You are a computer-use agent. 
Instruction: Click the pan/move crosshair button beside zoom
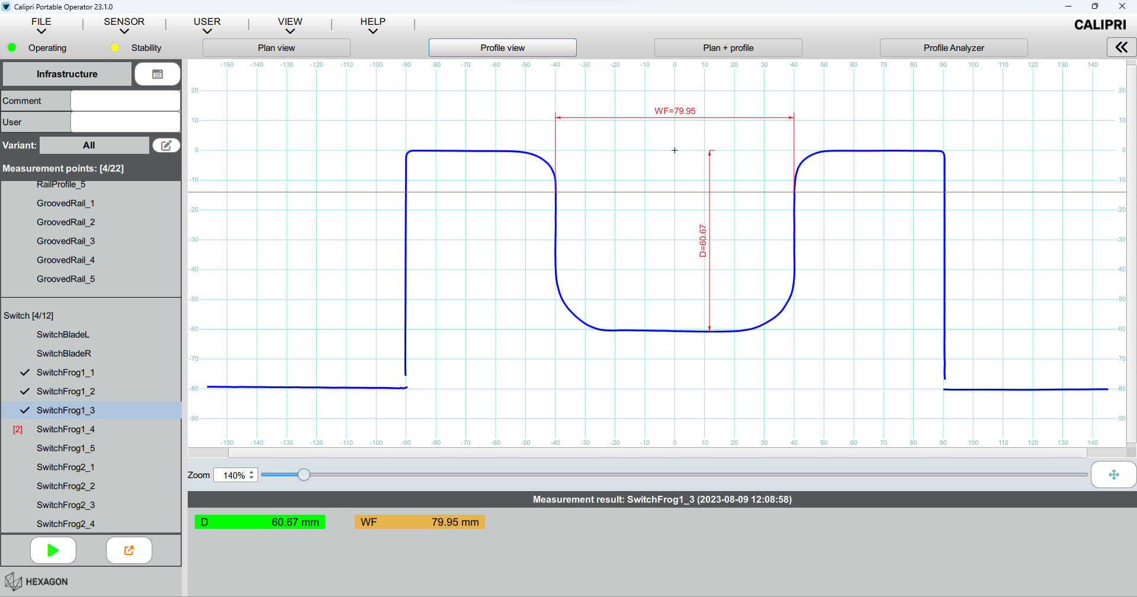click(1113, 475)
